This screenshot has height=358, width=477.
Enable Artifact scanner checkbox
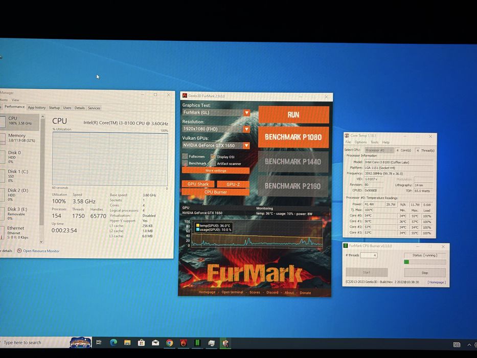pos(213,164)
